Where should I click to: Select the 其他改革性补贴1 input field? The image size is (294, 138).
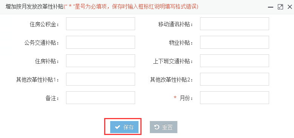[x=100, y=79]
